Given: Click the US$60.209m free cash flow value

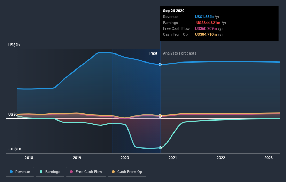Looking at the screenshot, I should pyautogui.click(x=206, y=28).
